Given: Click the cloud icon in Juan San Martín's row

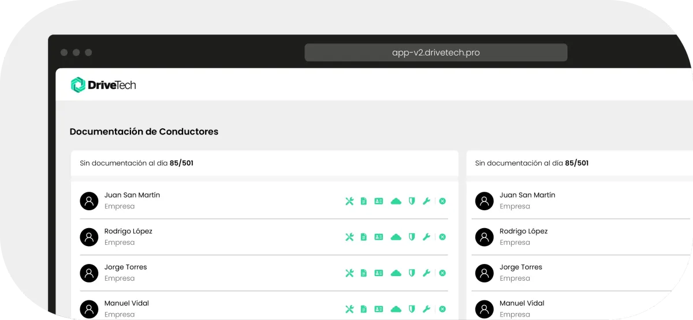Looking at the screenshot, I should (x=396, y=201).
